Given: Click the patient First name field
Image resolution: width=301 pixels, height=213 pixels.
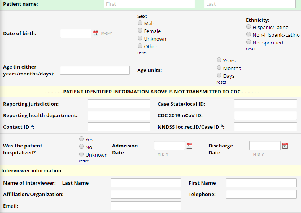Looking at the screenshot, I should click(149, 4).
